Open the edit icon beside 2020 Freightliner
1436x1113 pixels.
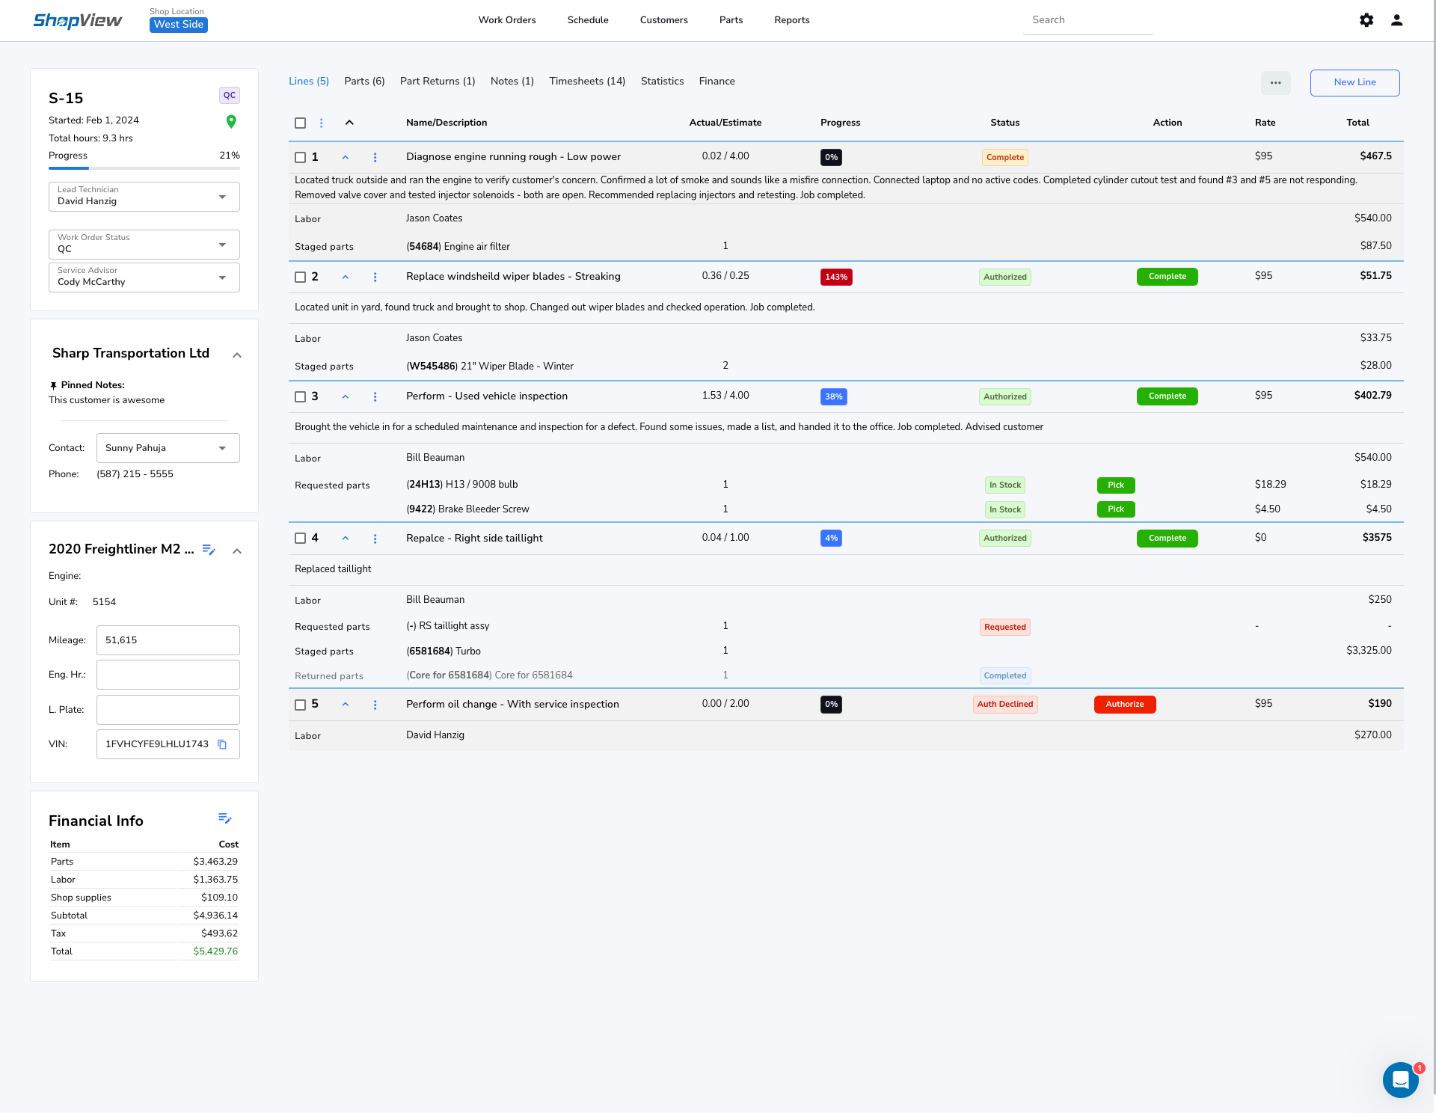tap(209, 550)
